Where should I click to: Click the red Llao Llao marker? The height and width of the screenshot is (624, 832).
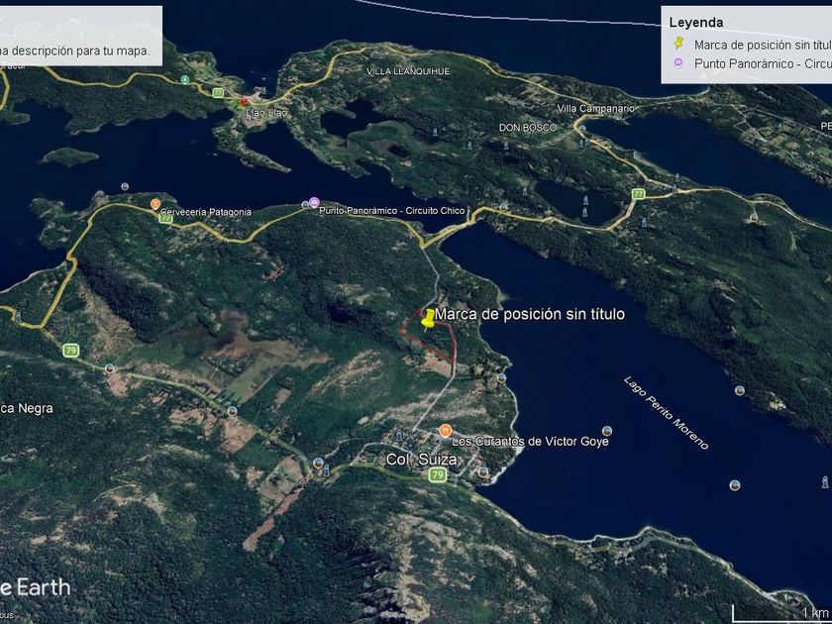[x=244, y=101]
